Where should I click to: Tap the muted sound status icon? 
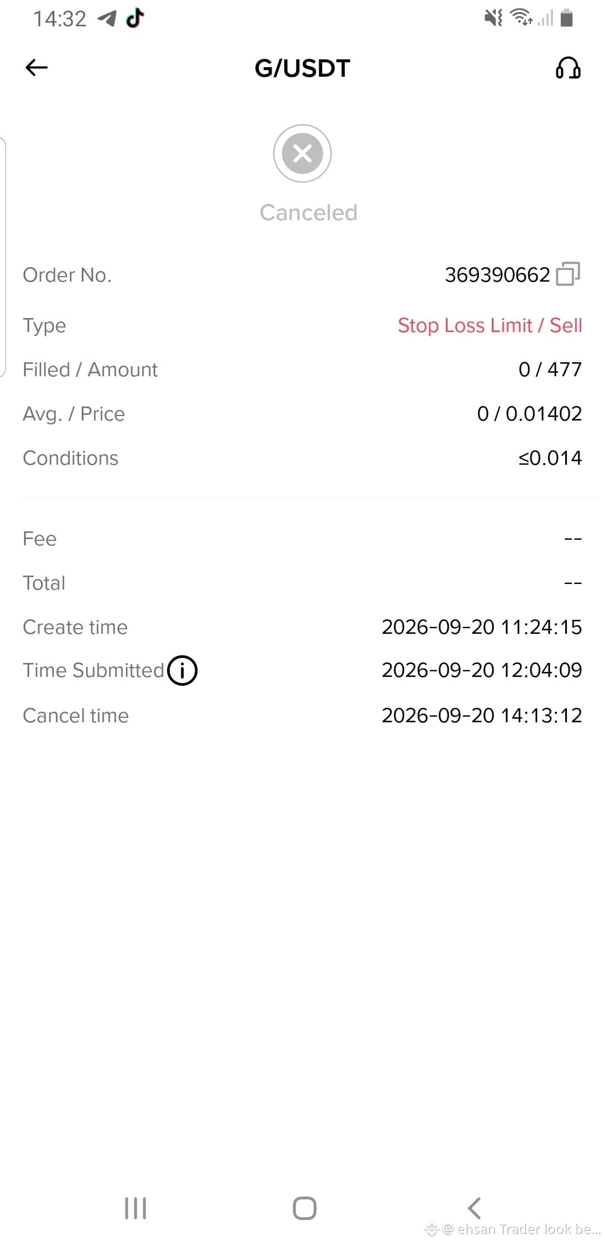(494, 18)
